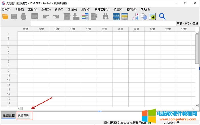This screenshot has height=125, width=200.
Task: Click the horizontal scrollbar left arrow
Action: click(19, 108)
